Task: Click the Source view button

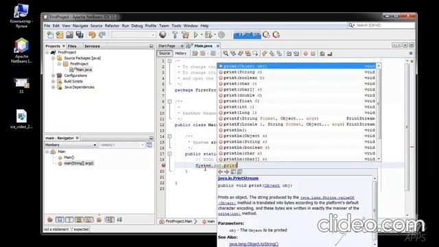Action: tap(165, 54)
